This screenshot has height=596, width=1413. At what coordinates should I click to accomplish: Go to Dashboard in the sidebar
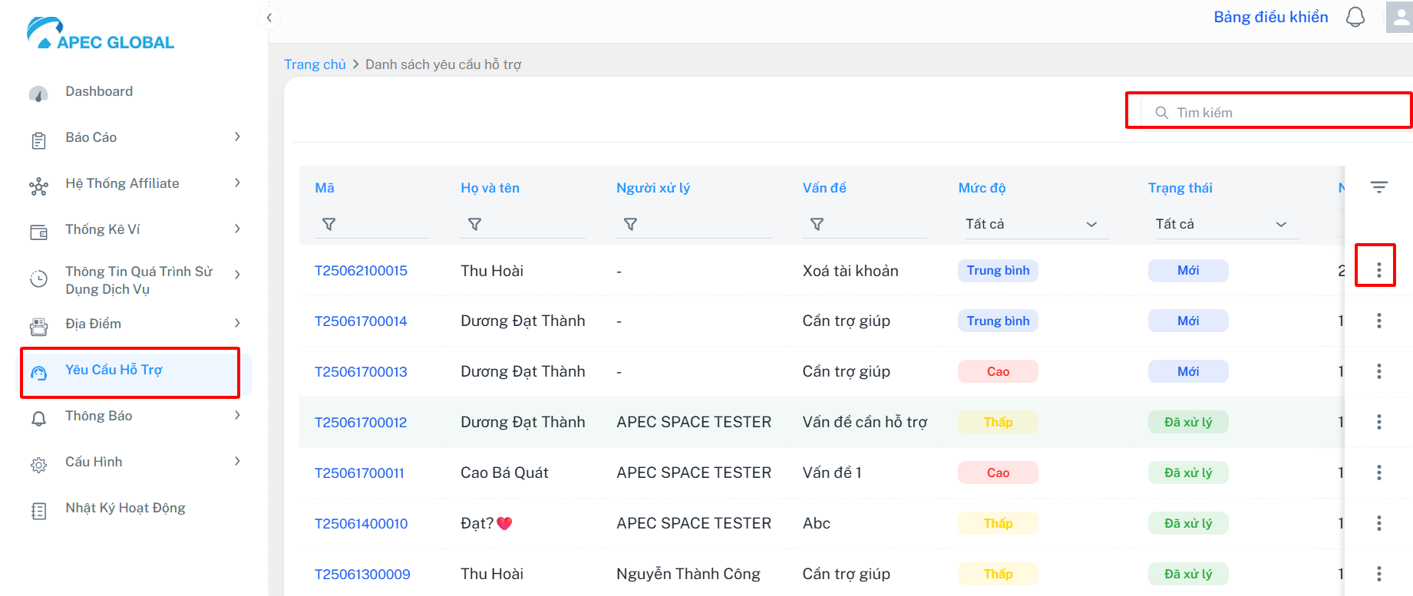99,91
